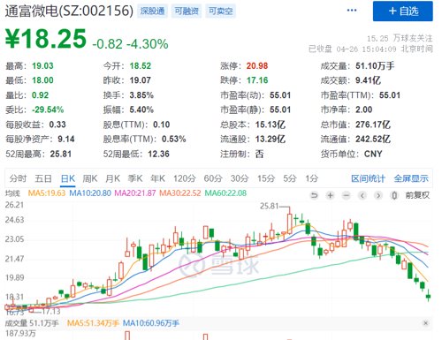Image resolution: width=442 pixels, height=340 pixels.
Task: Open the 区间统计 range statistics link
Action: (x=368, y=178)
